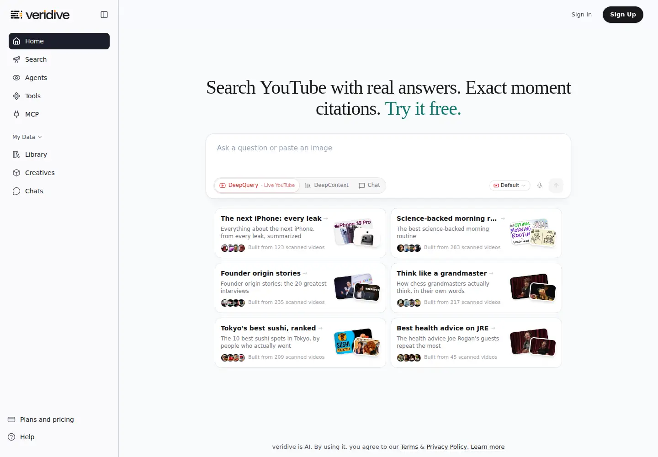Click the Optimal Morning Routine thumbnail

pyautogui.click(x=533, y=233)
